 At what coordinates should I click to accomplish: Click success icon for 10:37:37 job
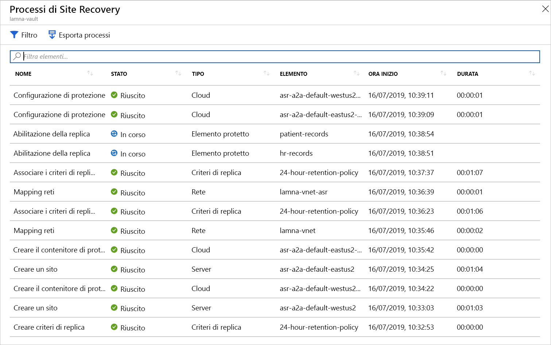tap(114, 172)
